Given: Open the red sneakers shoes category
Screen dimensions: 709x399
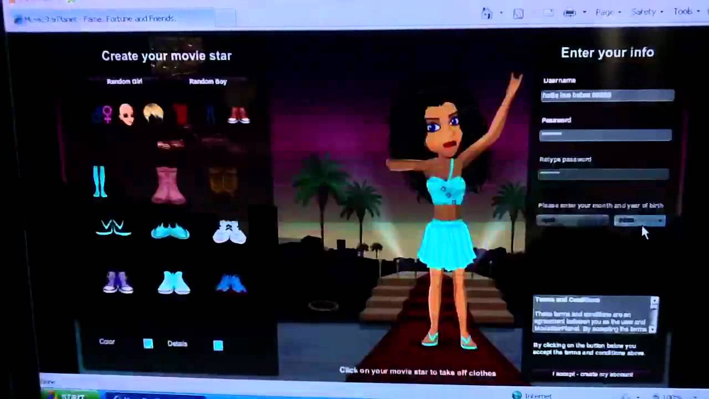Looking at the screenshot, I should pyautogui.click(x=239, y=115).
